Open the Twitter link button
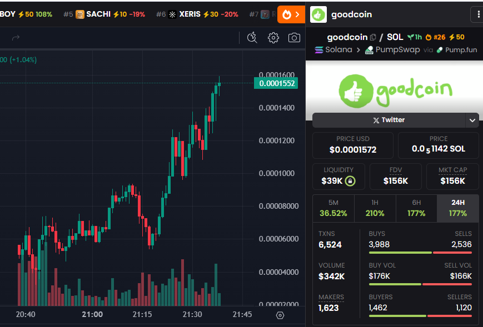This screenshot has height=327, width=483. (x=389, y=120)
